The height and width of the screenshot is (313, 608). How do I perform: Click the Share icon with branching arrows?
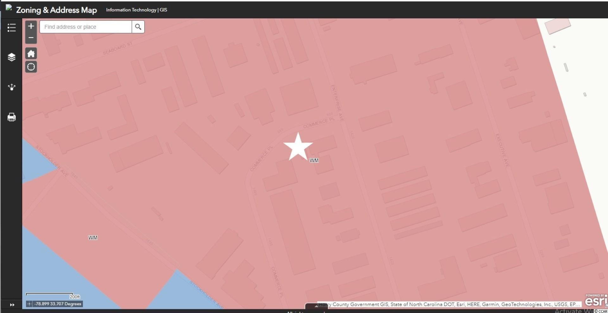click(11, 87)
